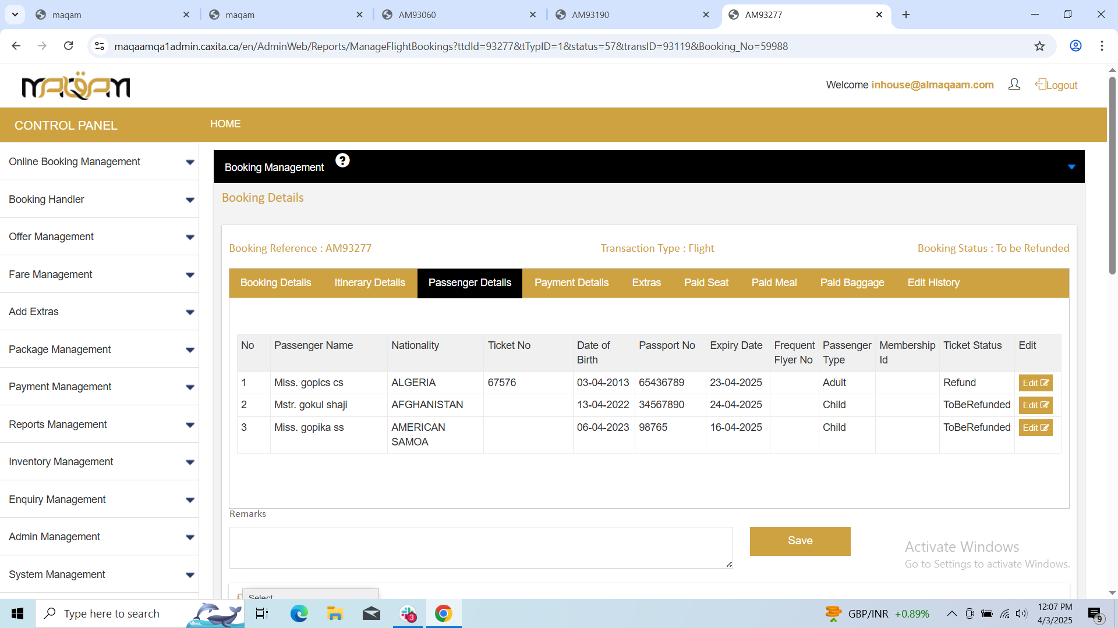The image size is (1118, 628).
Task: Collapse Booking Management panel arrow
Action: pos(1071,167)
